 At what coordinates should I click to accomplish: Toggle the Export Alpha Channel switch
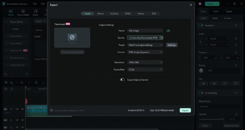click(x=123, y=80)
